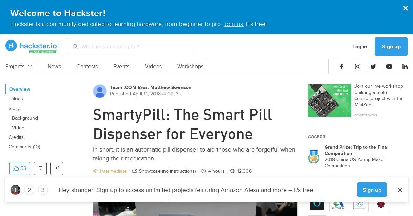
Task: Click 'Showcase (no instructions)' label
Action: (164, 171)
